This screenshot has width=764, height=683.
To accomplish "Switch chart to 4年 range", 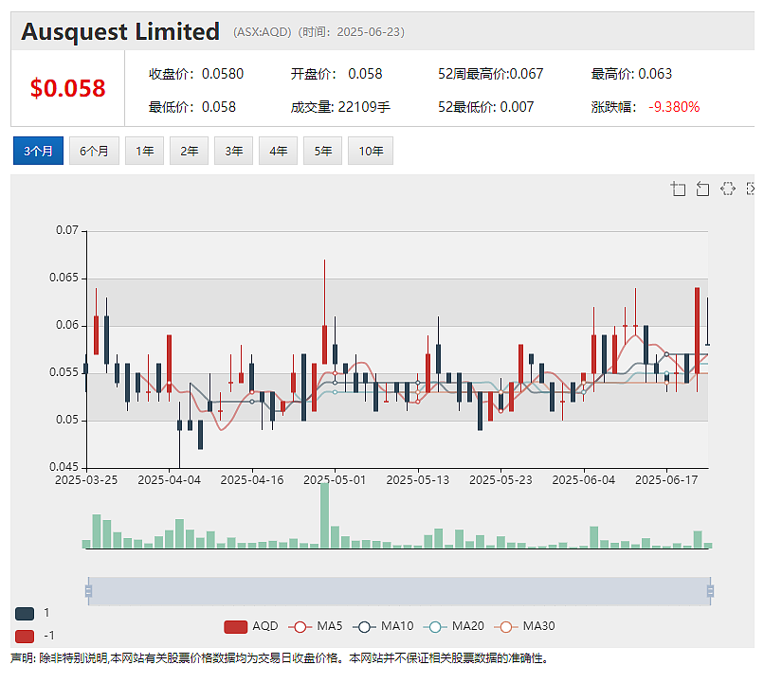I will tap(279, 151).
